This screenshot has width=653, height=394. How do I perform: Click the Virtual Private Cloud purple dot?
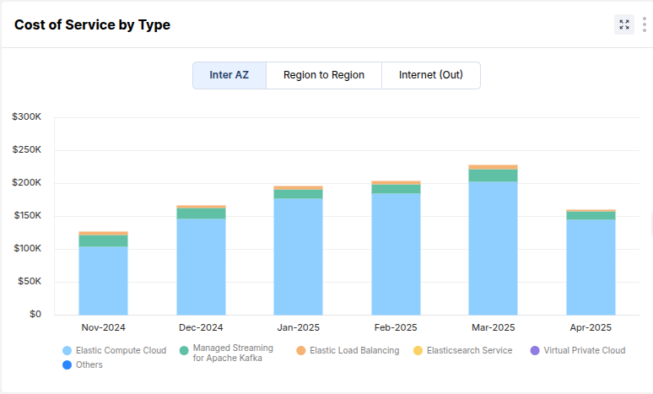tap(535, 350)
